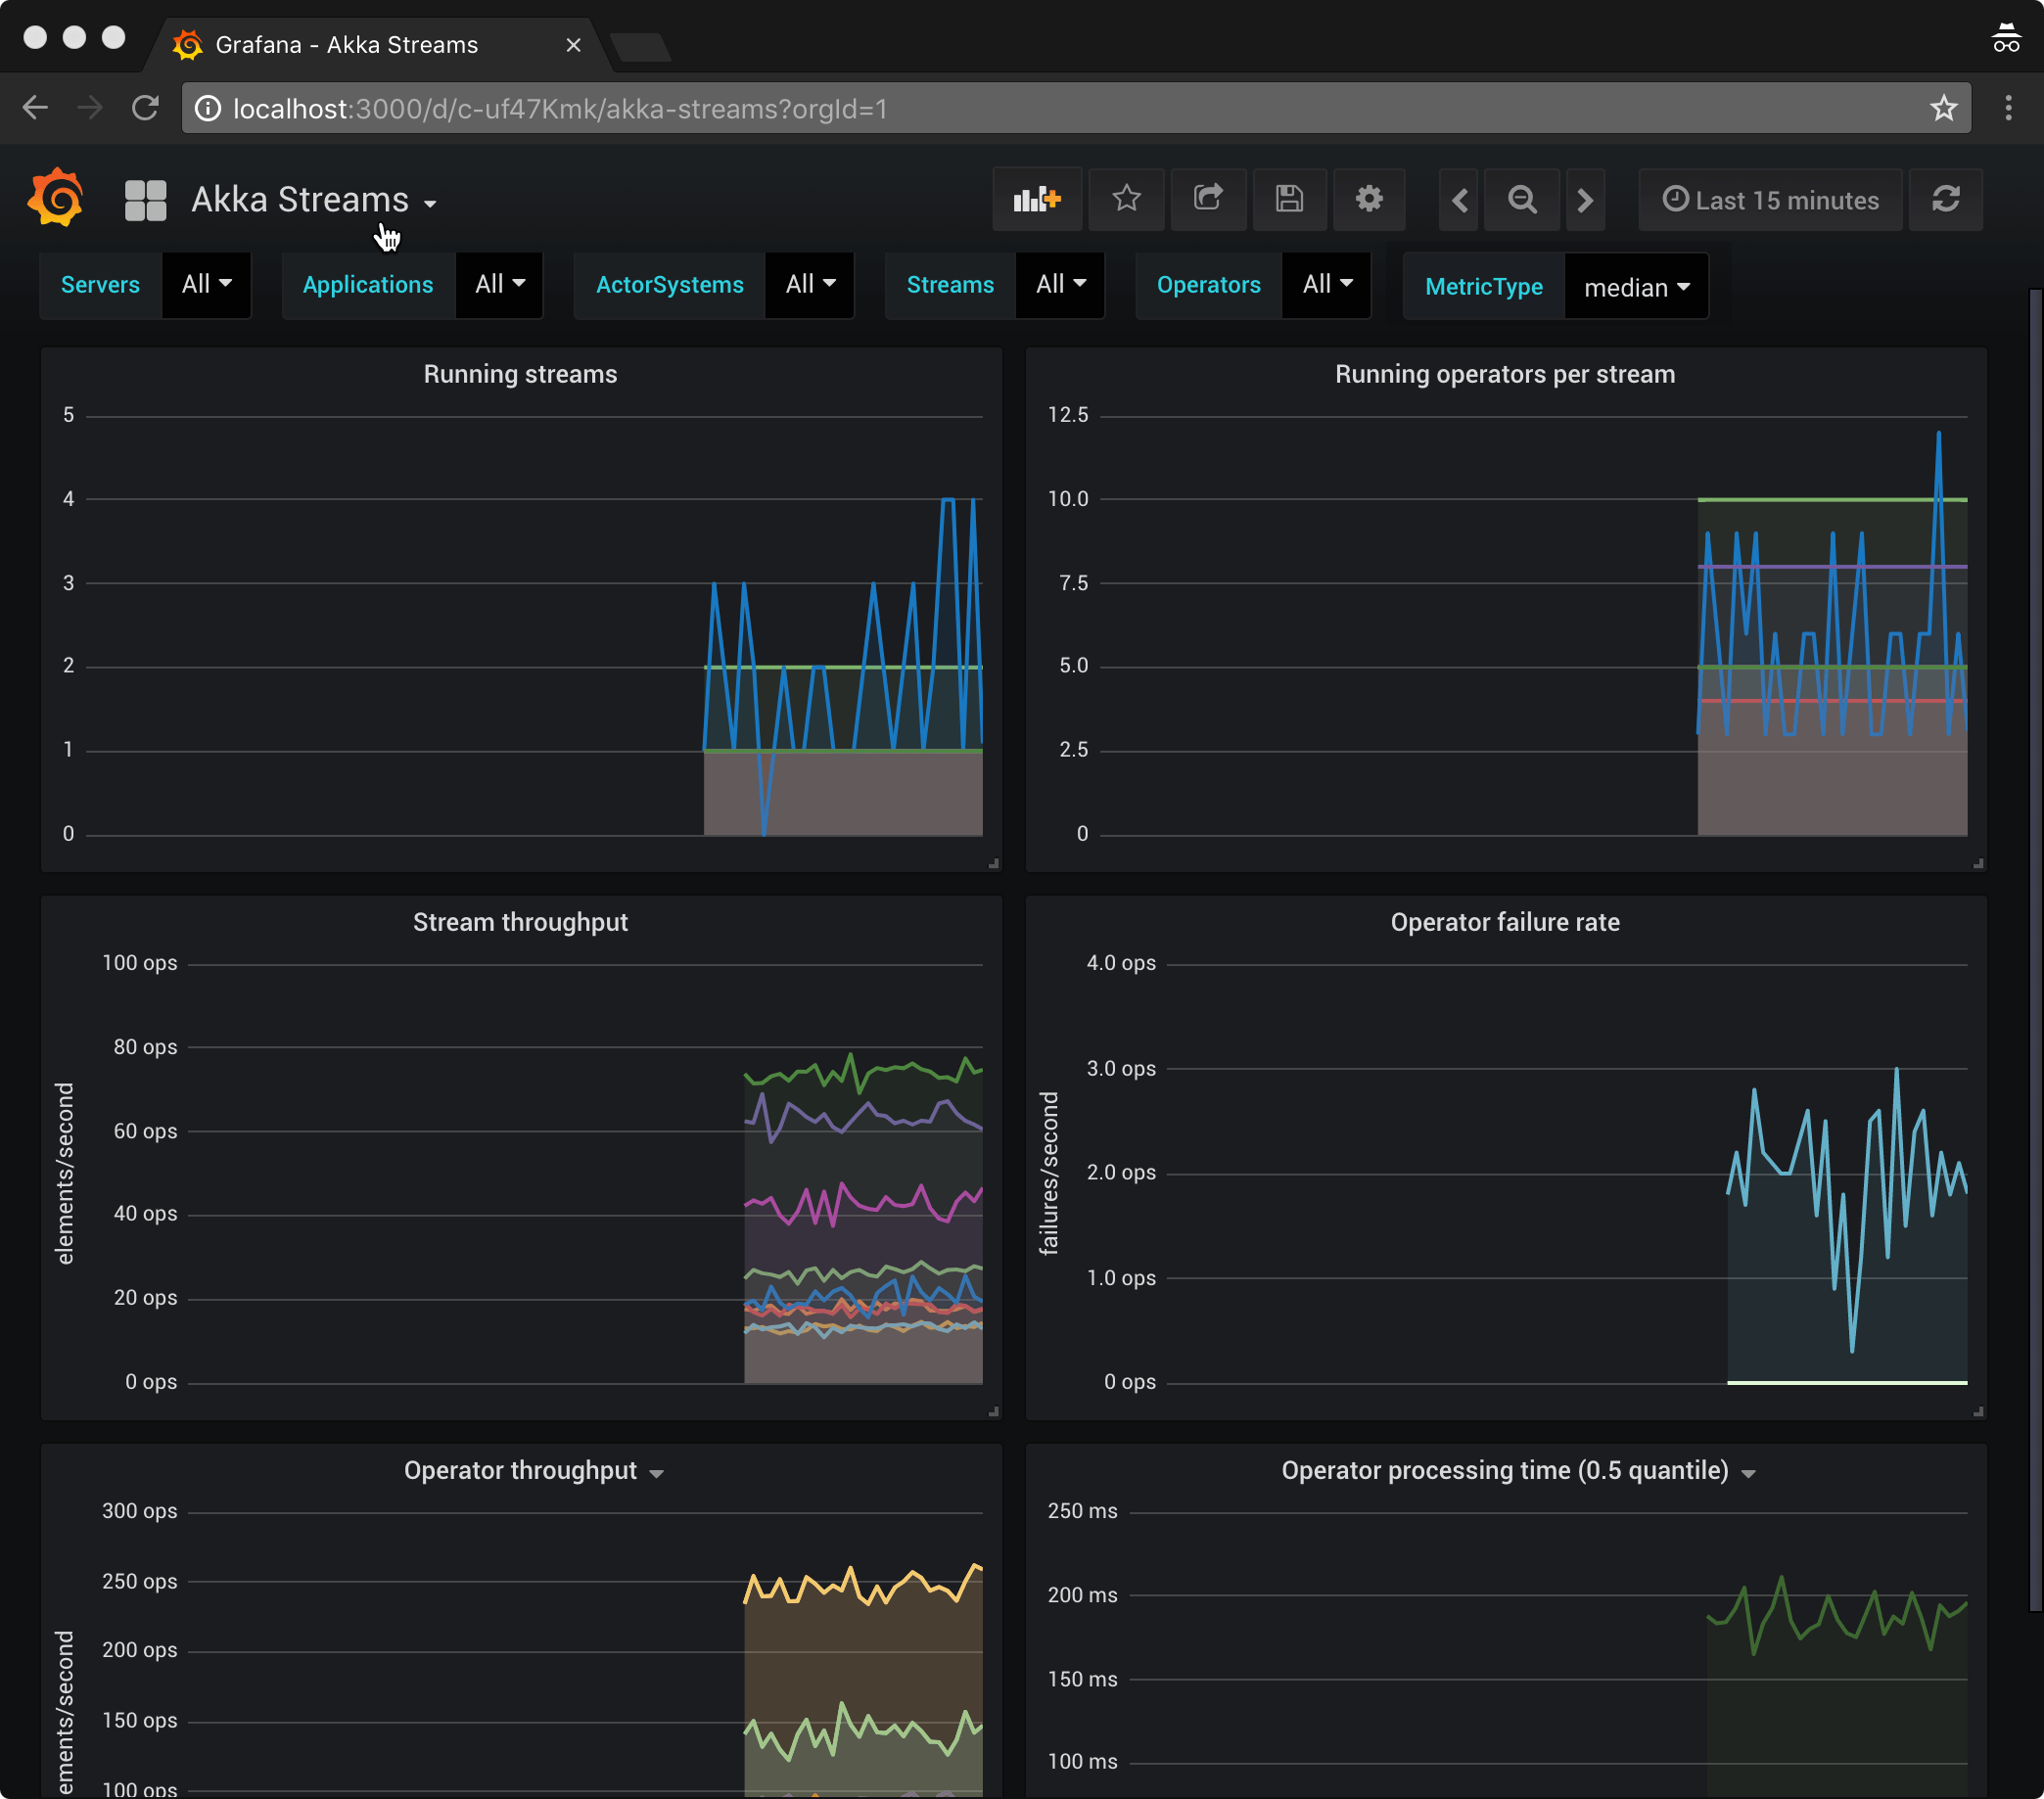Image resolution: width=2044 pixels, height=1799 pixels.
Task: Click Running operators per stream resize handle
Action: [x=1979, y=863]
